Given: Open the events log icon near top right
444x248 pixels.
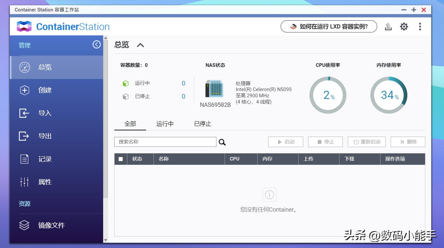Looking at the screenshot, I should (x=388, y=27).
